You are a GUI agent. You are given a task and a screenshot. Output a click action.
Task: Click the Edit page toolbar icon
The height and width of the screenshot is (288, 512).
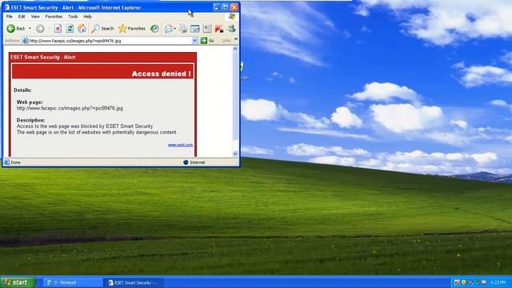point(195,29)
